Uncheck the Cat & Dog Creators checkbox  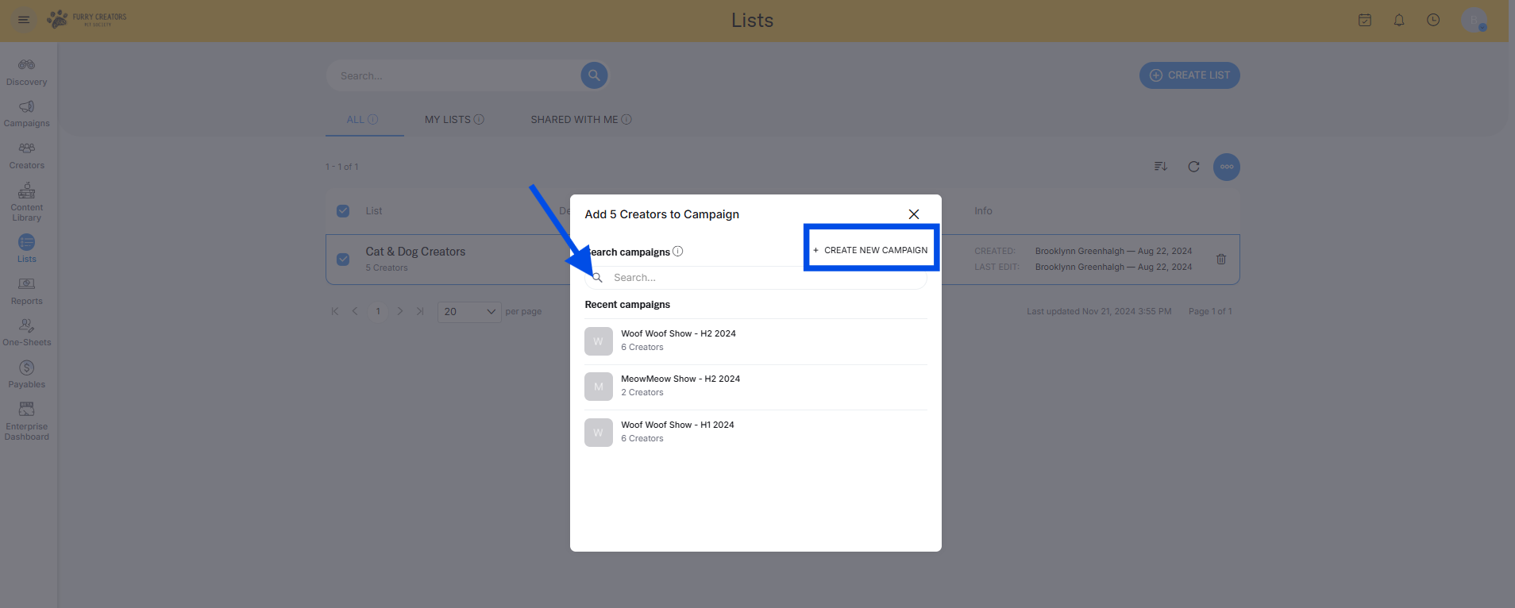(343, 259)
